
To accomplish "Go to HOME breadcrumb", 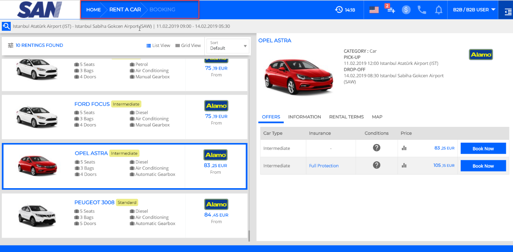I will tap(94, 10).
